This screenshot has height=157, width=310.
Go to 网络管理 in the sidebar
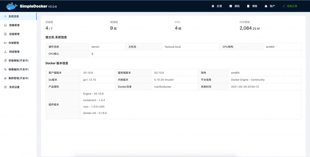(x=18, y=52)
